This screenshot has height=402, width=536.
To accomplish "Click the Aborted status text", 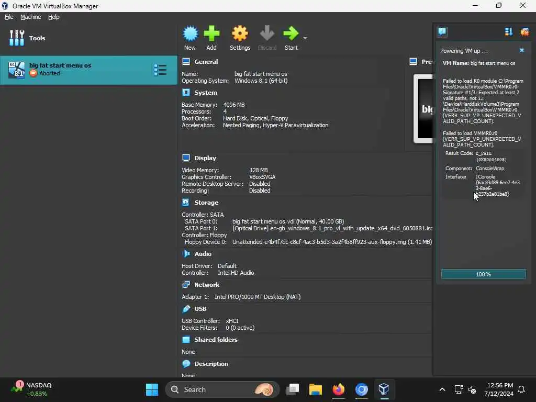I will click(50, 73).
